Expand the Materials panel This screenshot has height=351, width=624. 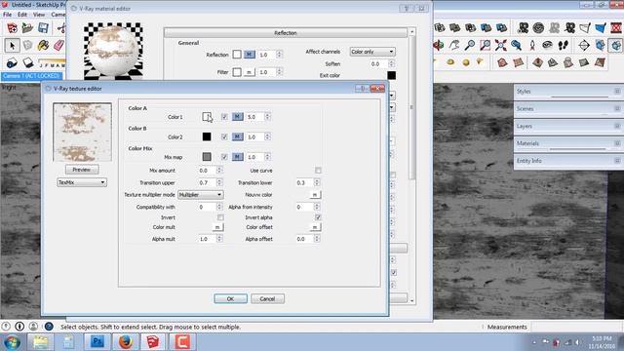click(x=568, y=143)
